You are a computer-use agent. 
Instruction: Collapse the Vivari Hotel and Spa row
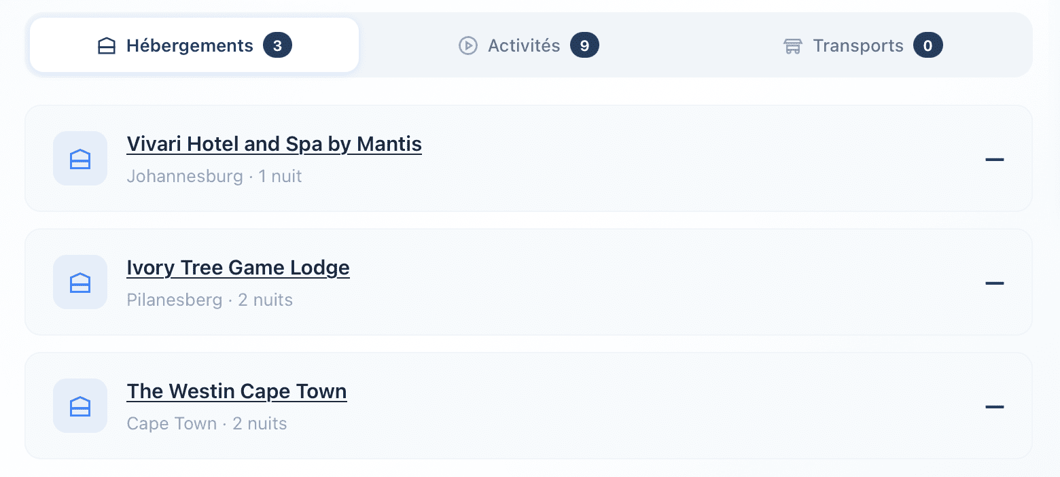(x=994, y=159)
